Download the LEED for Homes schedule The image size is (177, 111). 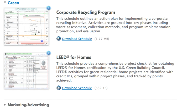pyautogui.click(x=77, y=88)
